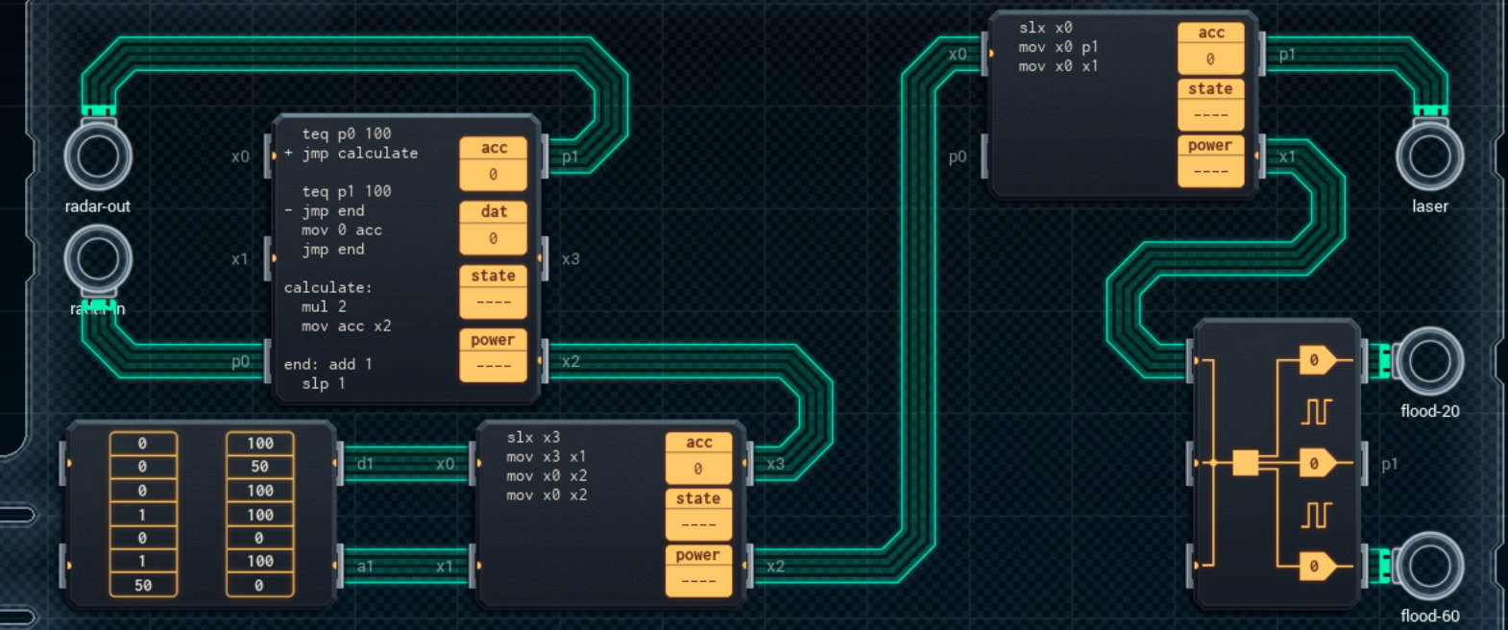1508x630 pixels.
Task: Select the middle gate output in logic chip
Action: [1316, 464]
